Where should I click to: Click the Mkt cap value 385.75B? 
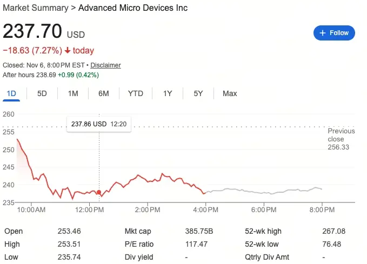[x=199, y=231]
